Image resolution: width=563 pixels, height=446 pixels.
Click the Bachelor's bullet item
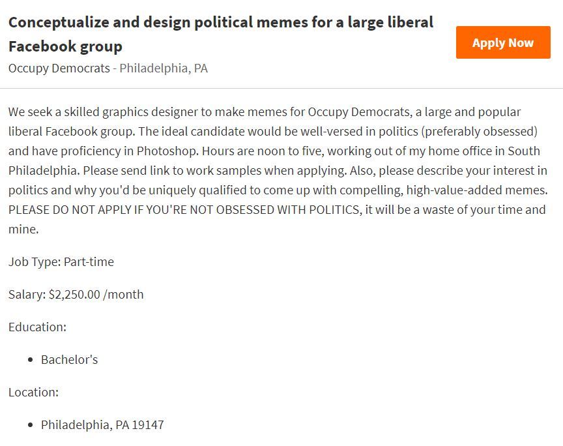[x=69, y=360]
